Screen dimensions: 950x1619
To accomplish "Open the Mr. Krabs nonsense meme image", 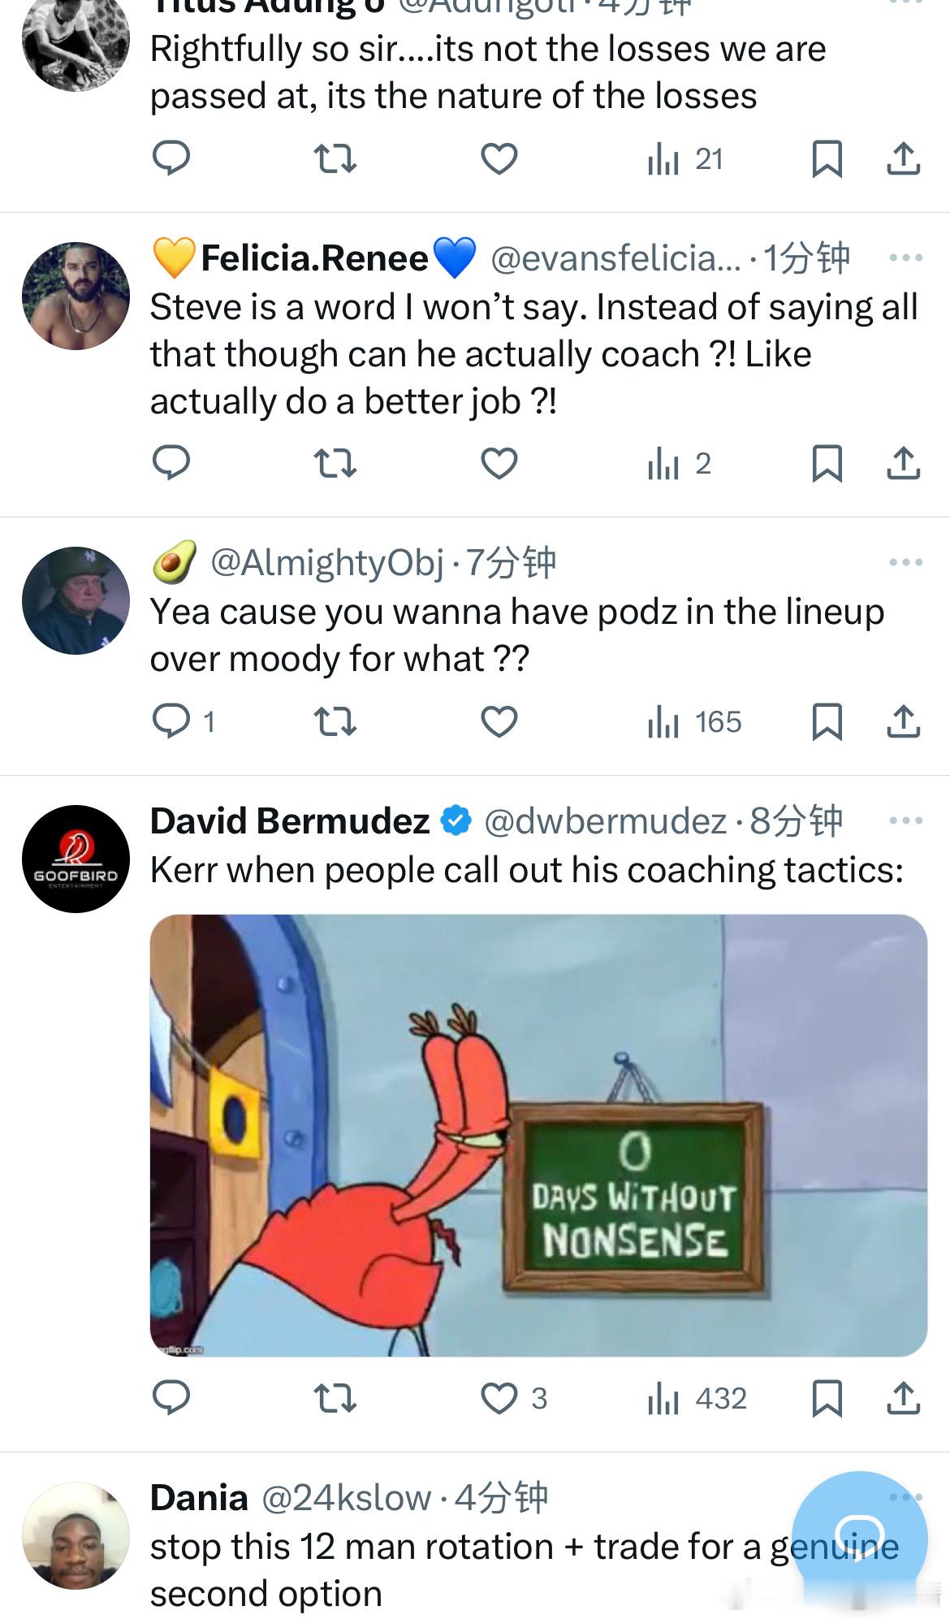I will [538, 1135].
